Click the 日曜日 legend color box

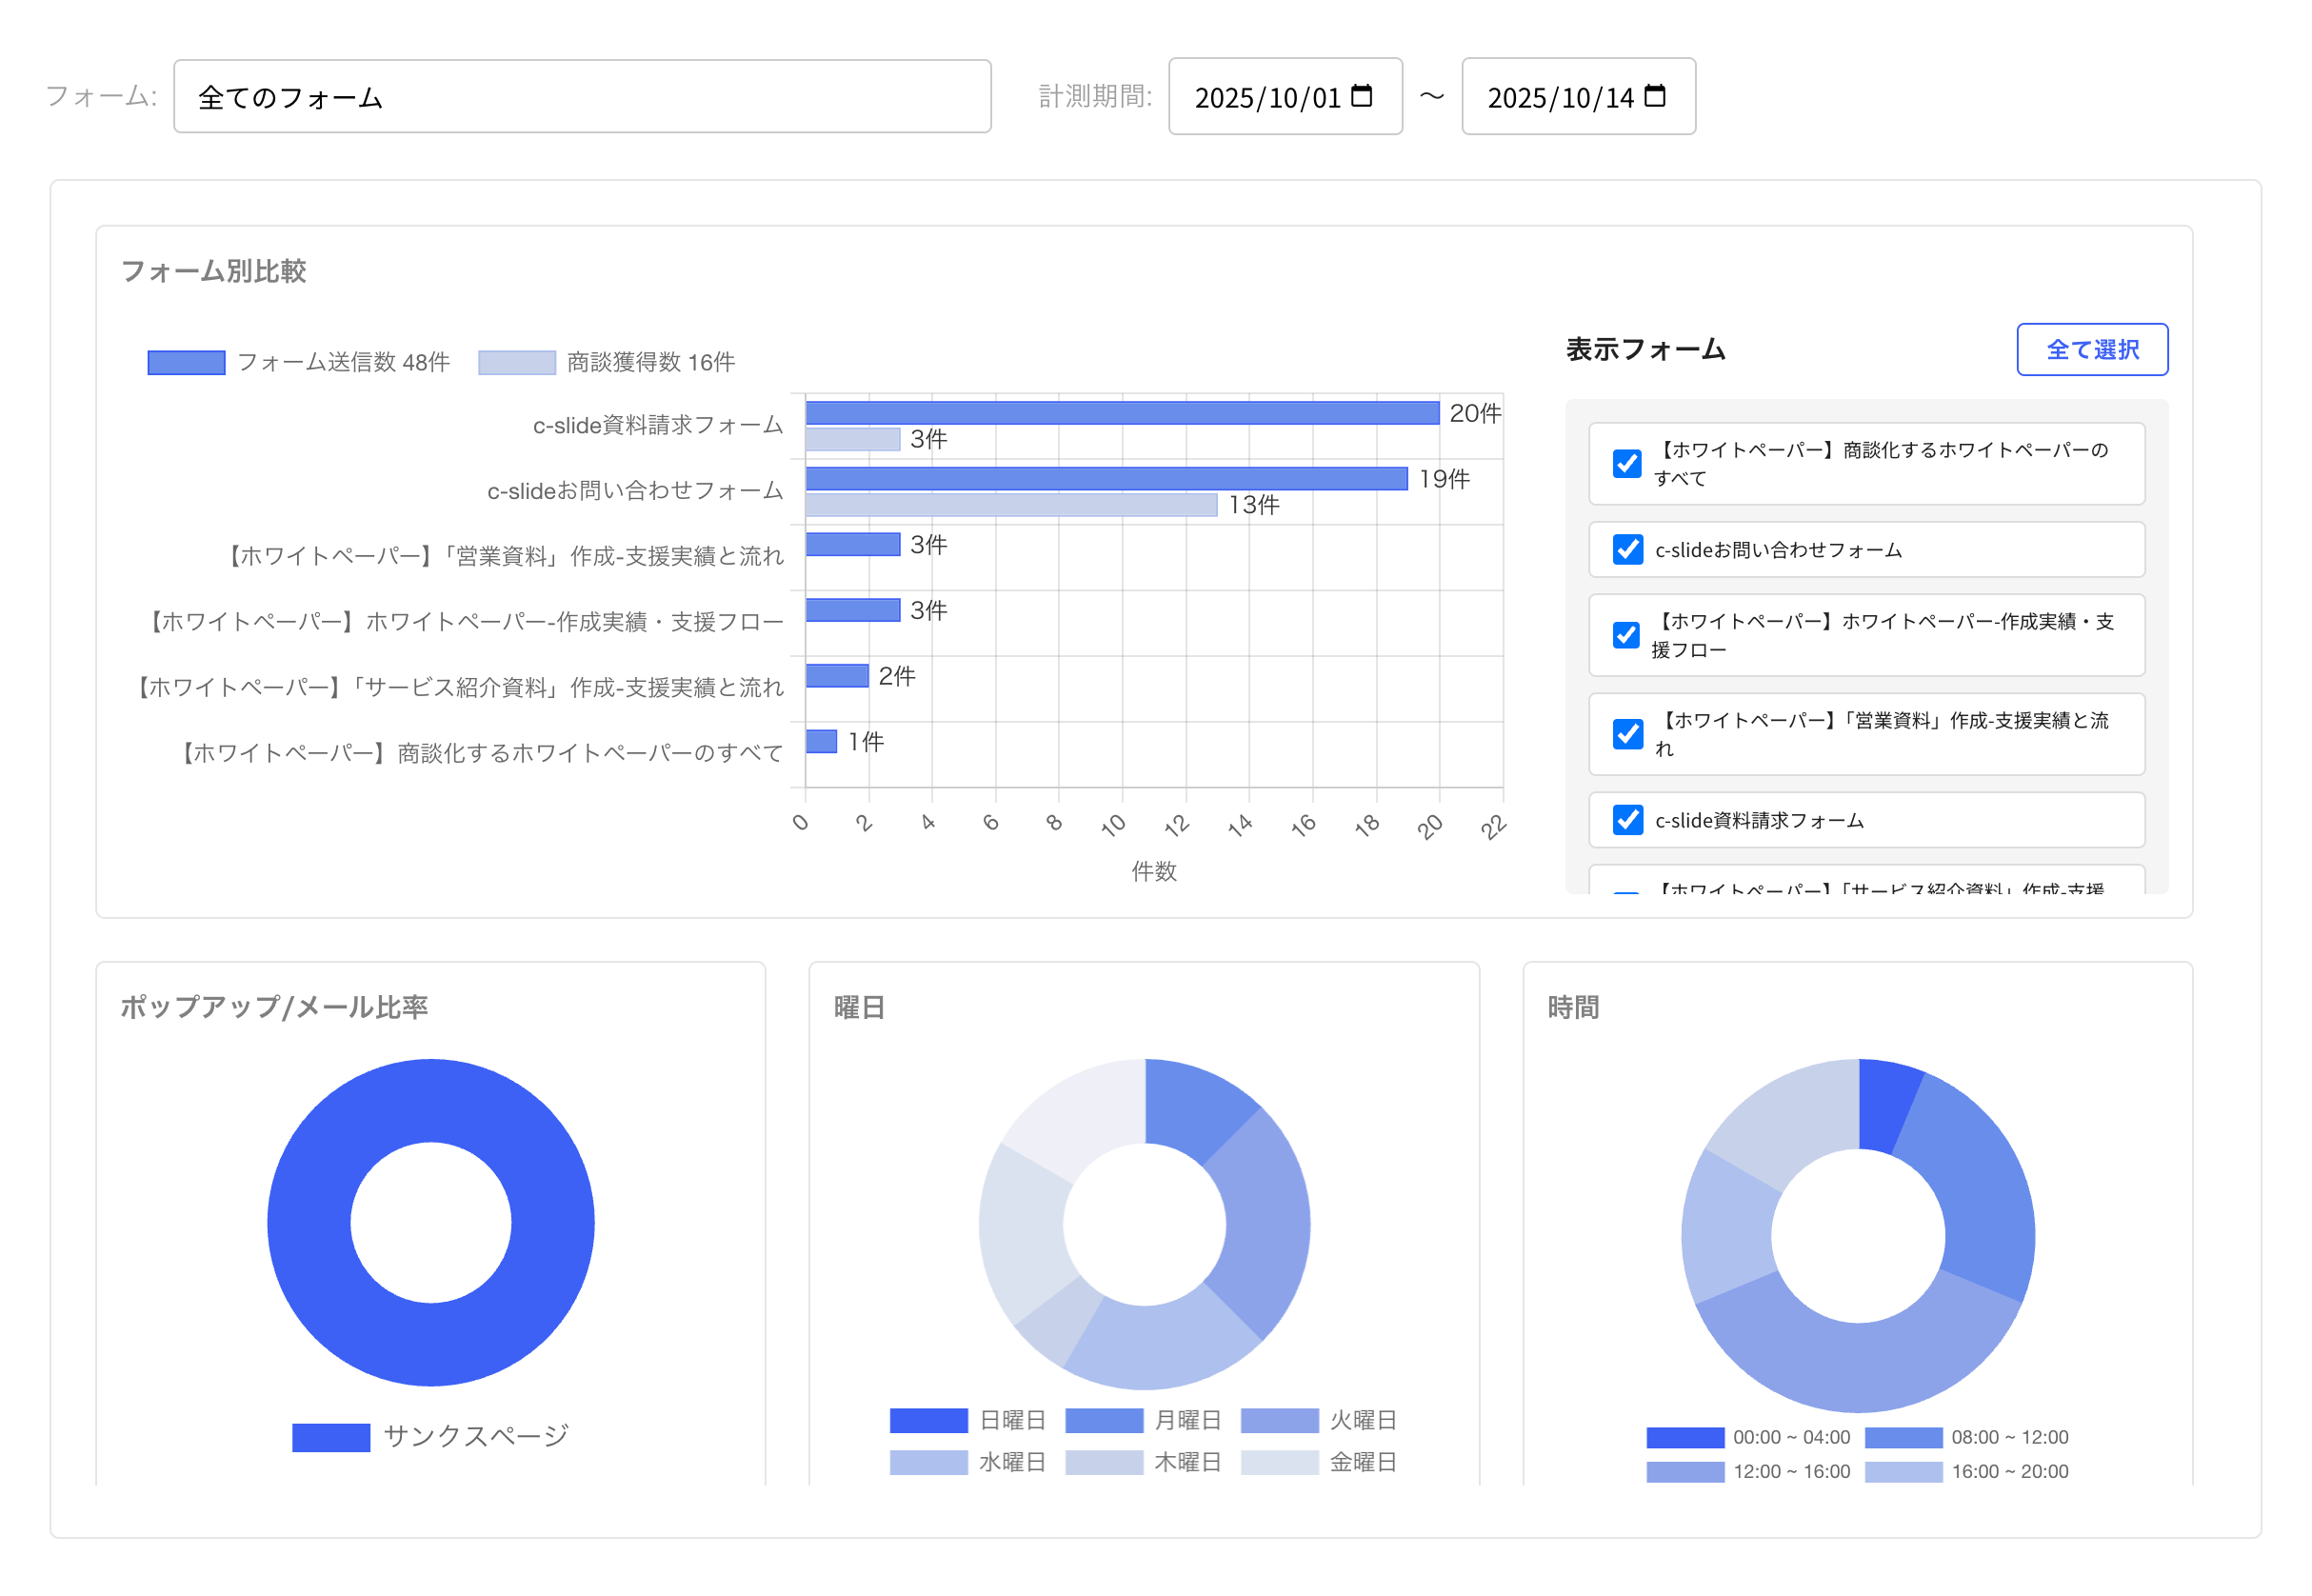click(928, 1420)
